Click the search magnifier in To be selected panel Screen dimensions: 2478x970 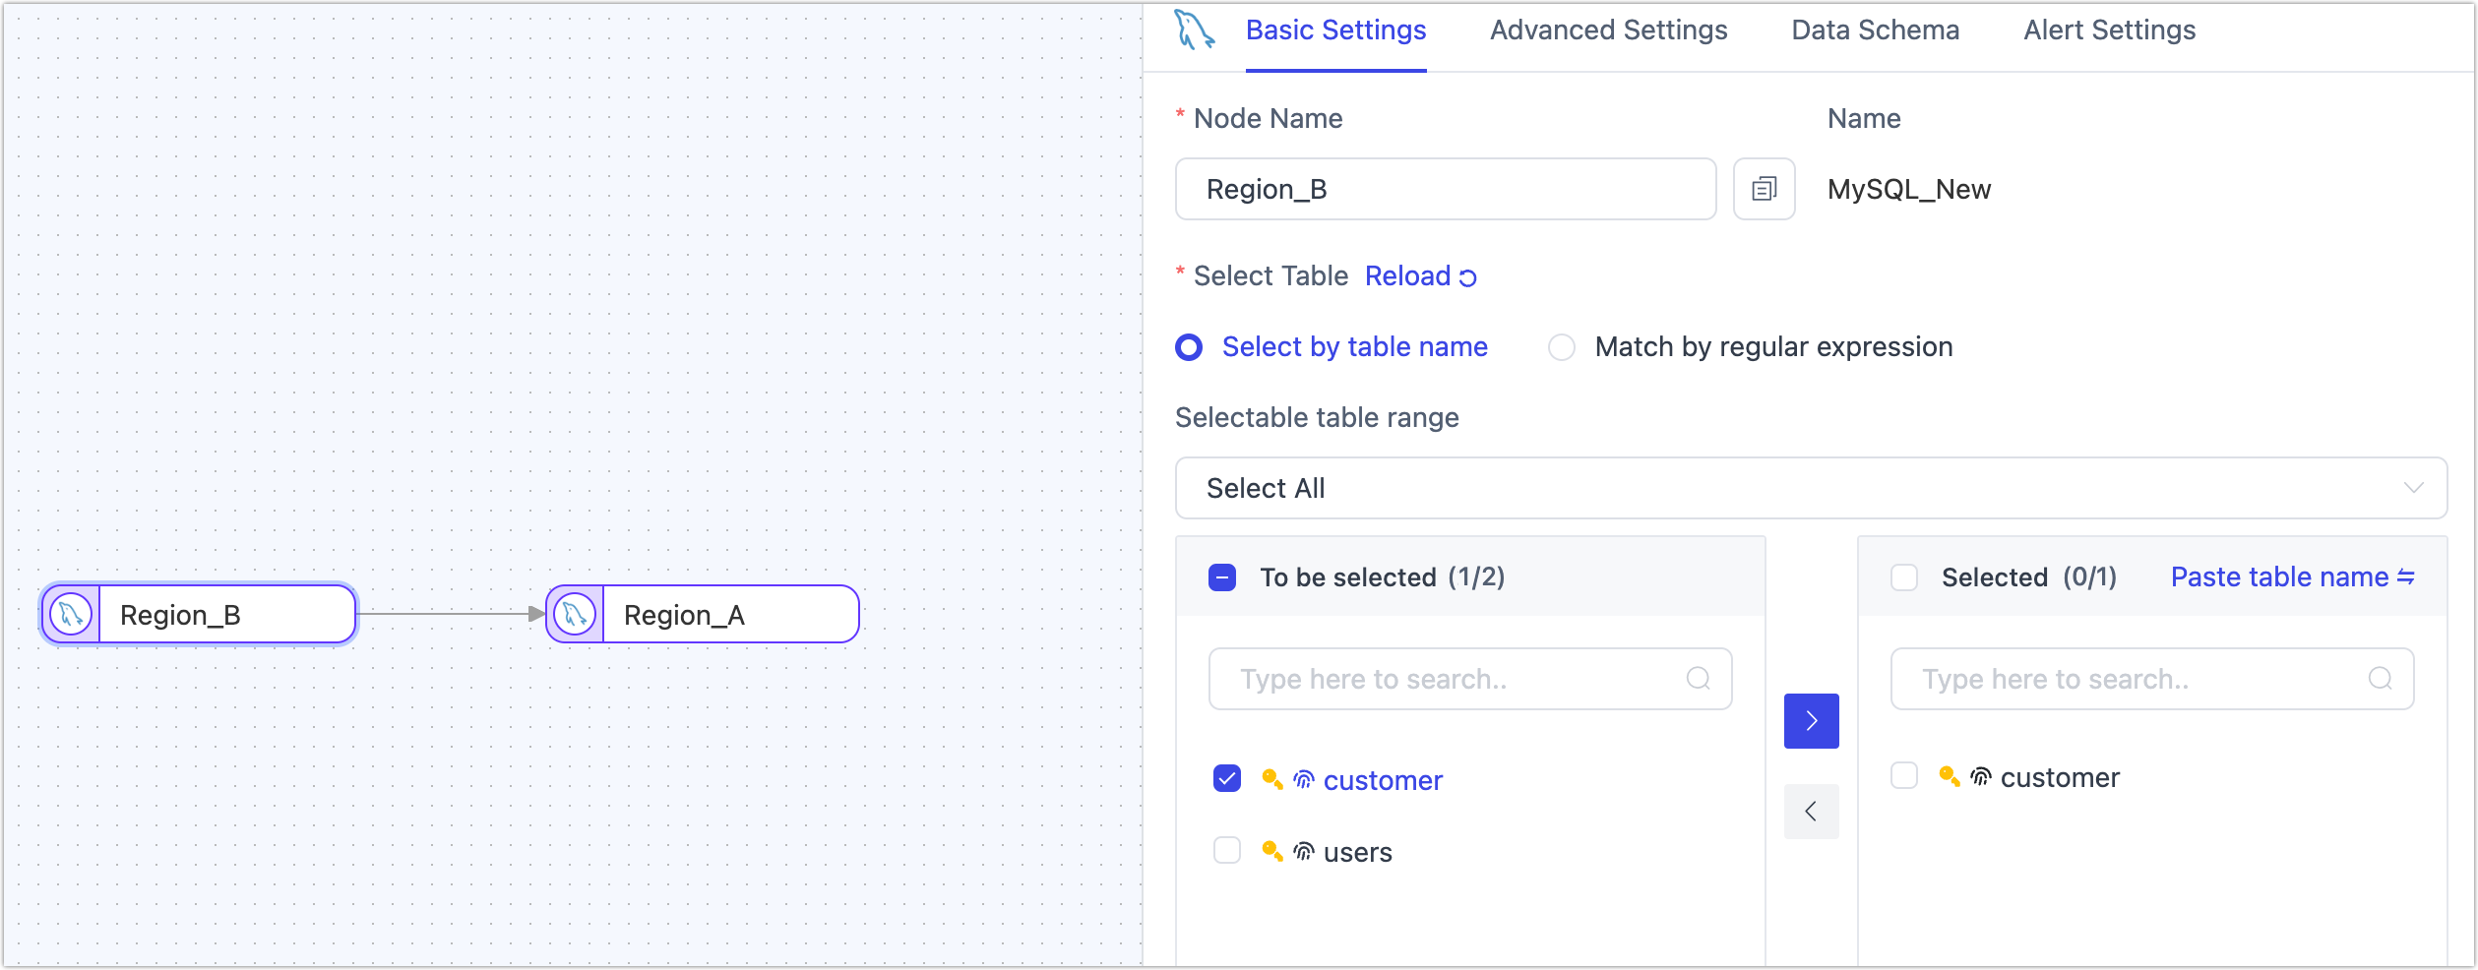1699,678
